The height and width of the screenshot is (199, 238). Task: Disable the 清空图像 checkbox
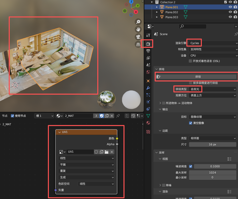click(x=191, y=123)
